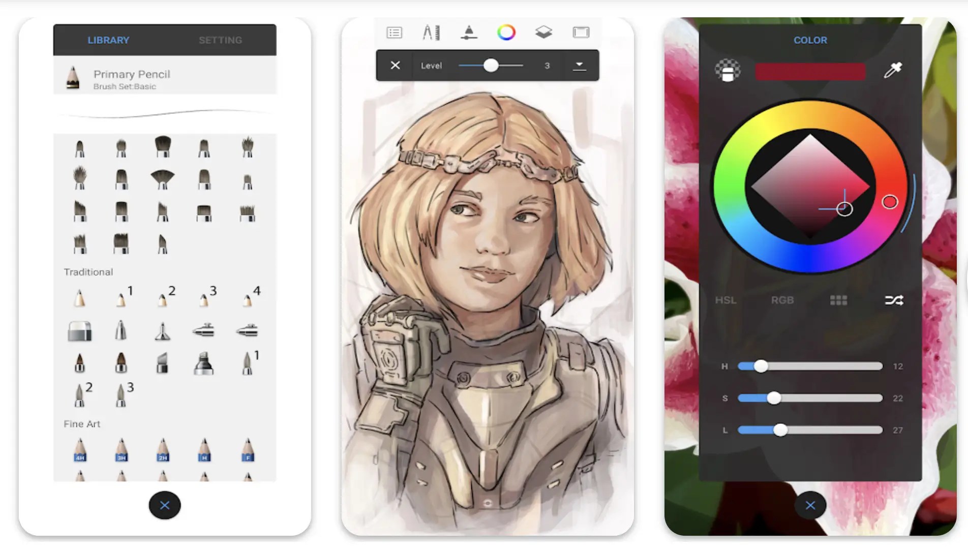Open the color wheel picker

[x=506, y=32]
